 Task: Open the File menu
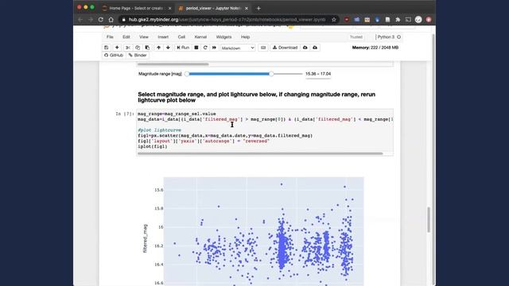click(110, 37)
